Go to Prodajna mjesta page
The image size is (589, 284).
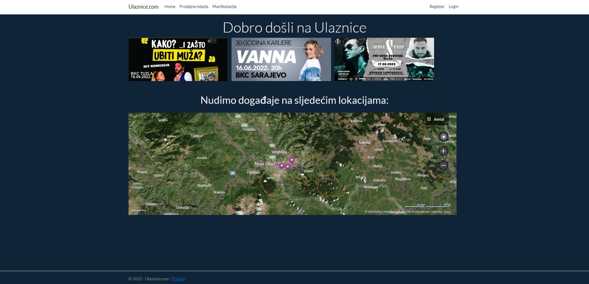coord(194,6)
